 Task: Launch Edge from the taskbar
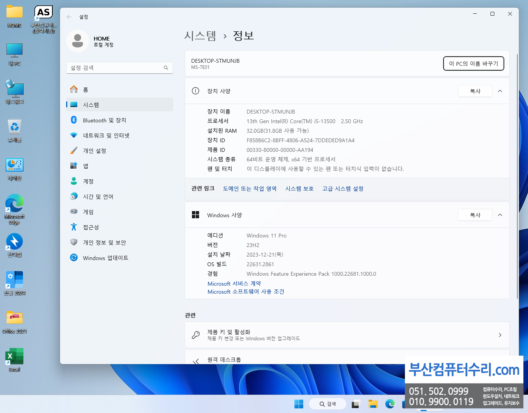click(390, 404)
